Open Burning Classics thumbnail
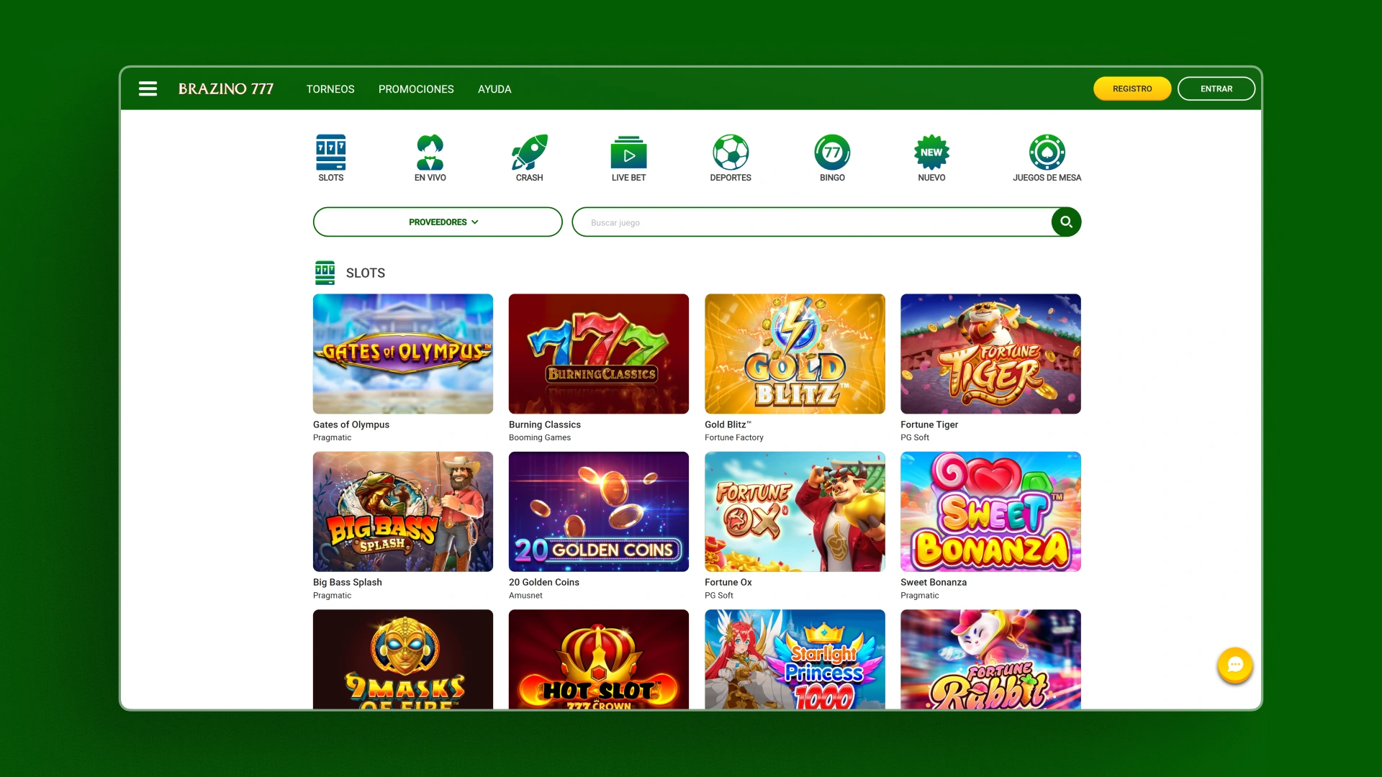The height and width of the screenshot is (777, 1382). coord(599,353)
